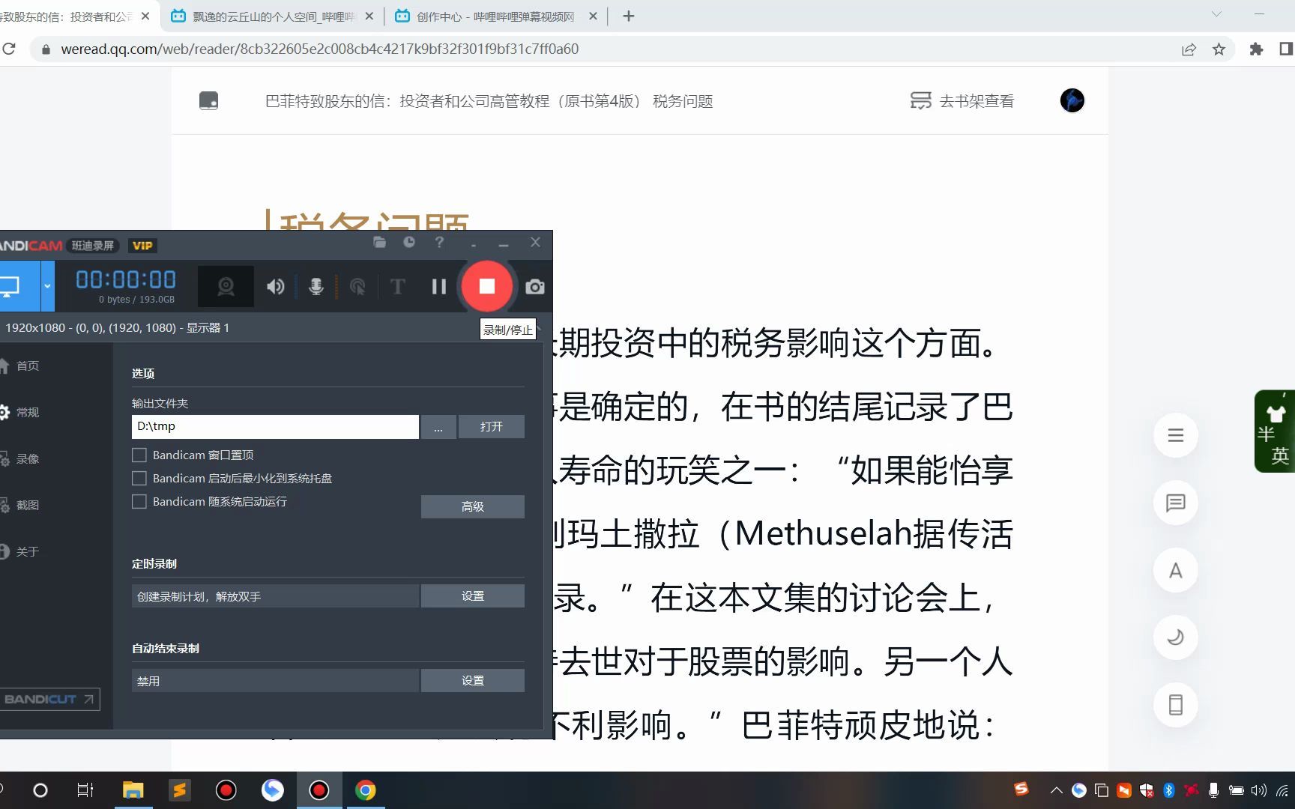Open Bandicam output folder icon in title bar

point(380,242)
